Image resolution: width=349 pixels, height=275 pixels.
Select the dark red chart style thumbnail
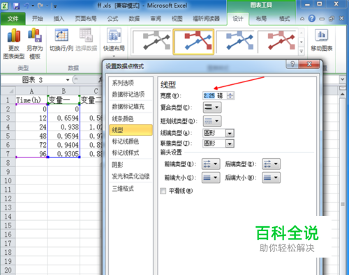(x=277, y=42)
